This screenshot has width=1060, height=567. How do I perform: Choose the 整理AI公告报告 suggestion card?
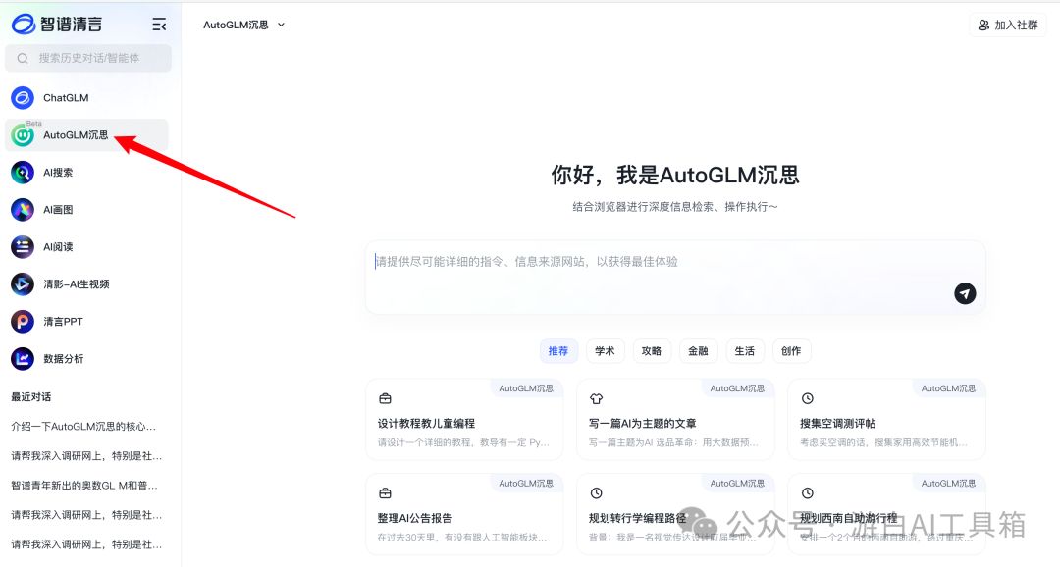point(463,514)
